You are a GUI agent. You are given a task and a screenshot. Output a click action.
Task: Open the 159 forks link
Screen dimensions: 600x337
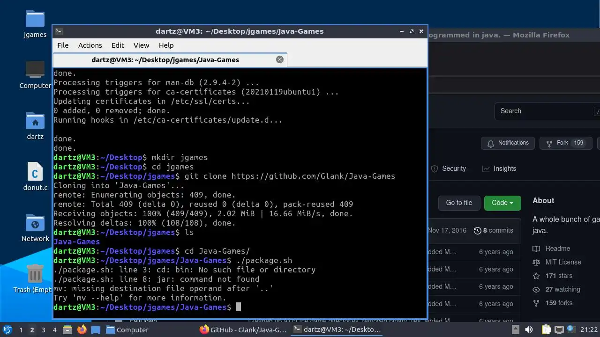552,303
